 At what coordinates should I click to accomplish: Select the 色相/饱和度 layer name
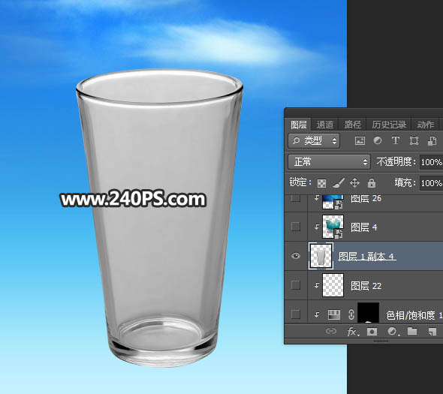point(414,315)
